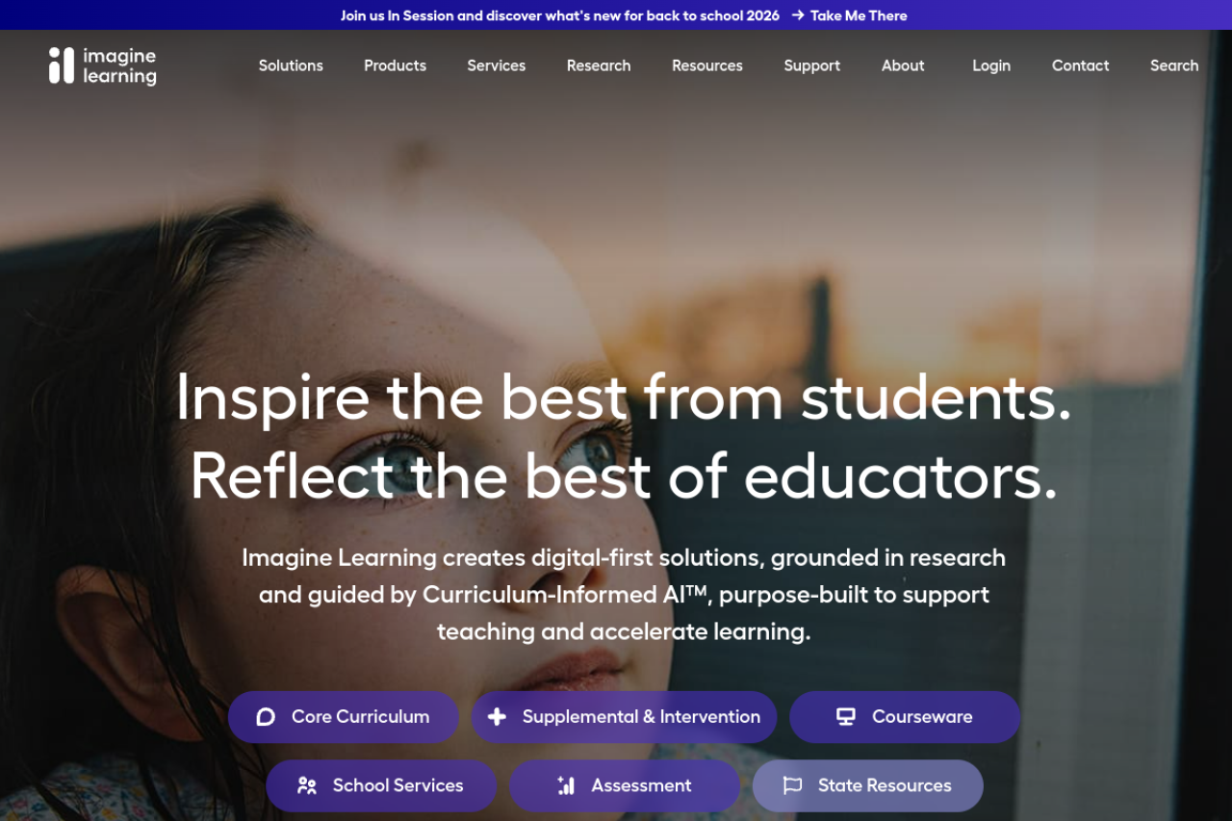Open the Research menu item
Viewport: 1232px width, 821px height.
coord(599,65)
